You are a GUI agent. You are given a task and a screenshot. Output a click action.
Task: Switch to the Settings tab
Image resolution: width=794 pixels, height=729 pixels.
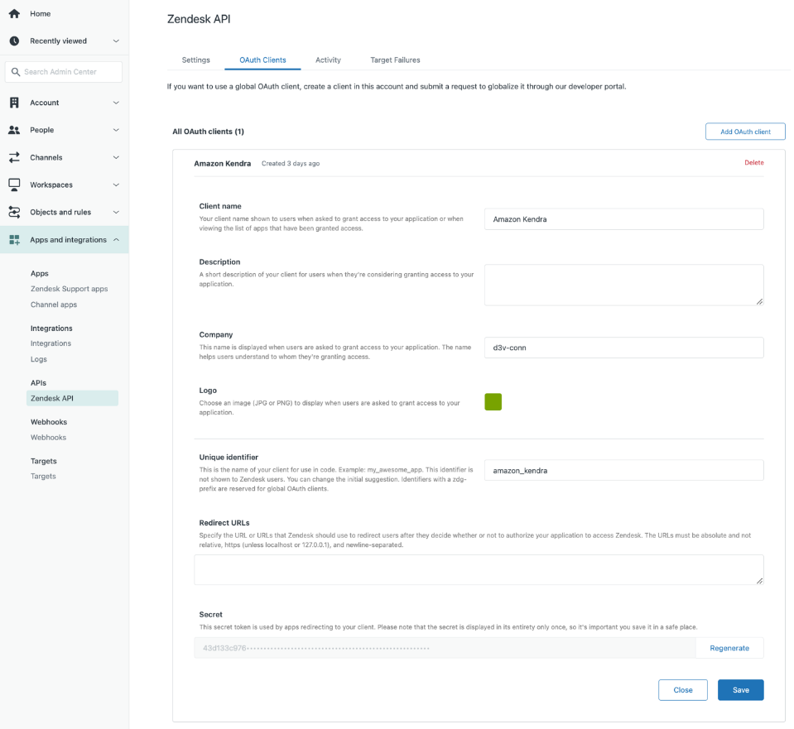pos(195,60)
